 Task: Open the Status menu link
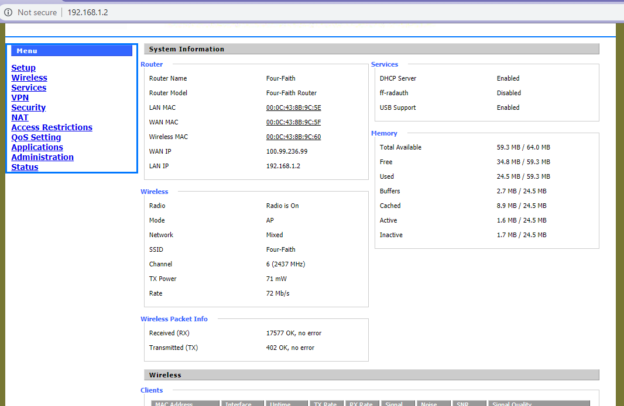[25, 167]
